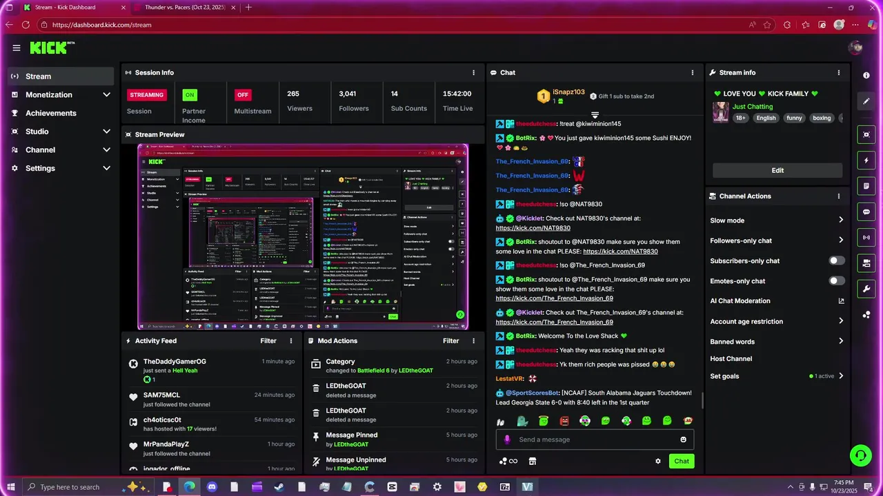The image size is (883, 496).
Task: Open chat settings gear icon
Action: click(x=658, y=462)
